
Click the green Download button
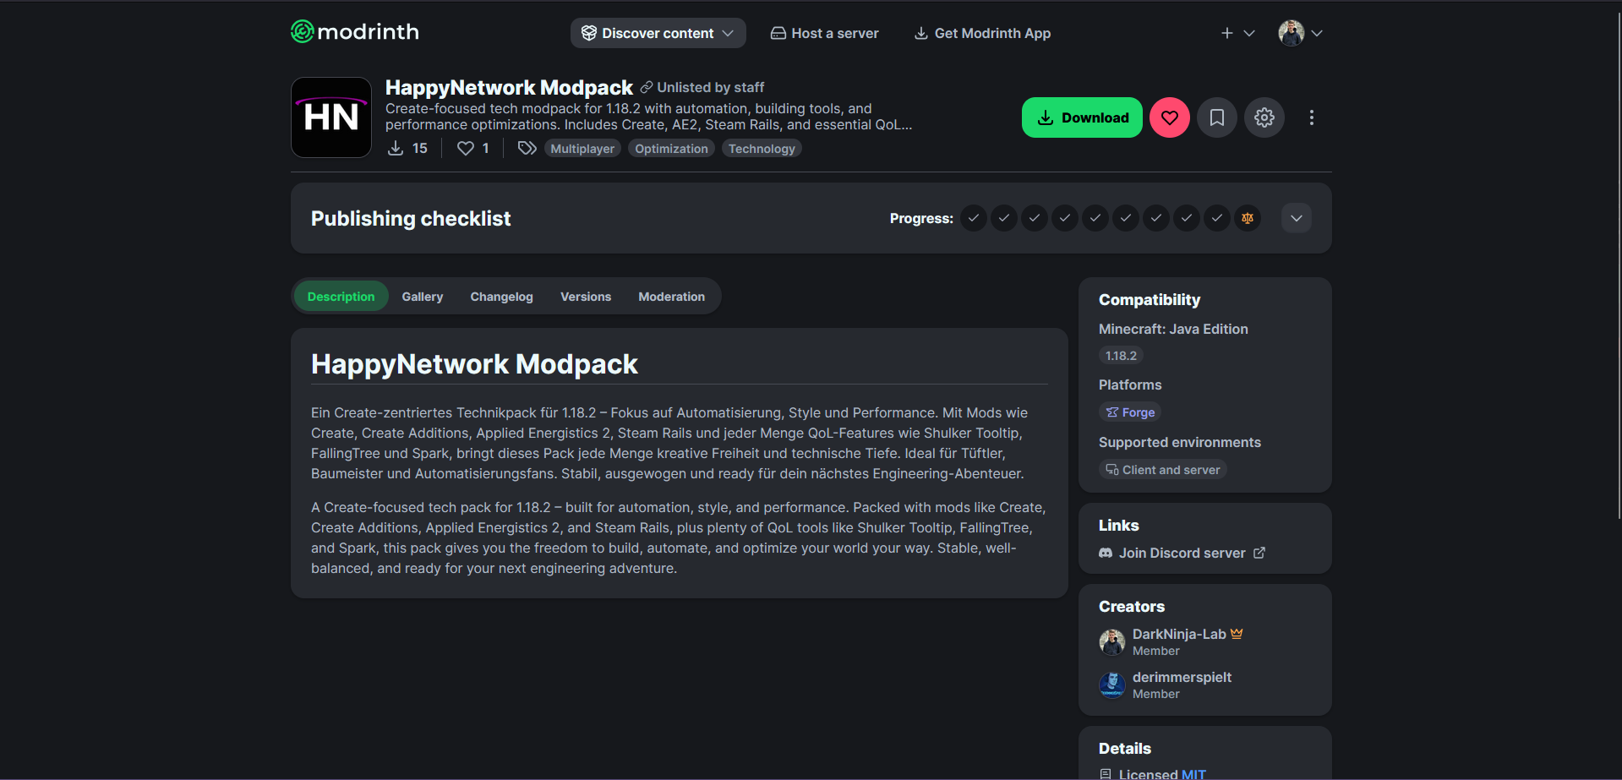(1082, 117)
